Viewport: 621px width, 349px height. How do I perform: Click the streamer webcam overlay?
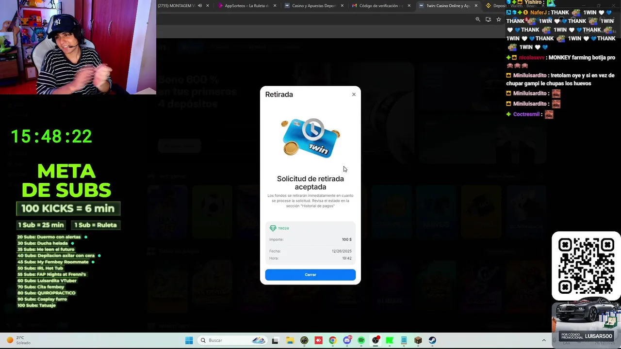click(78, 47)
